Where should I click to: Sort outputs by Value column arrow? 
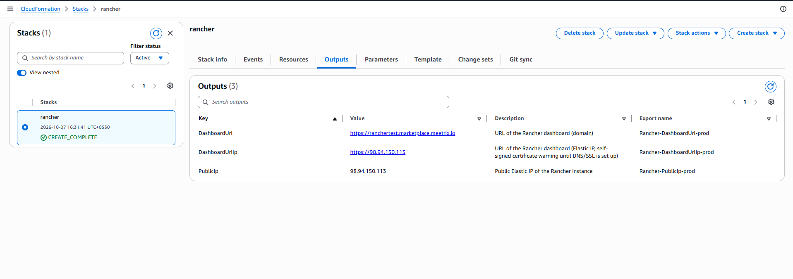(479, 119)
